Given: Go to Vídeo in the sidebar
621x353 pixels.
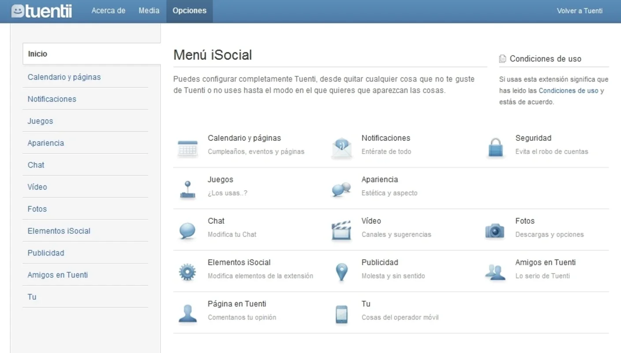Looking at the screenshot, I should coord(37,187).
